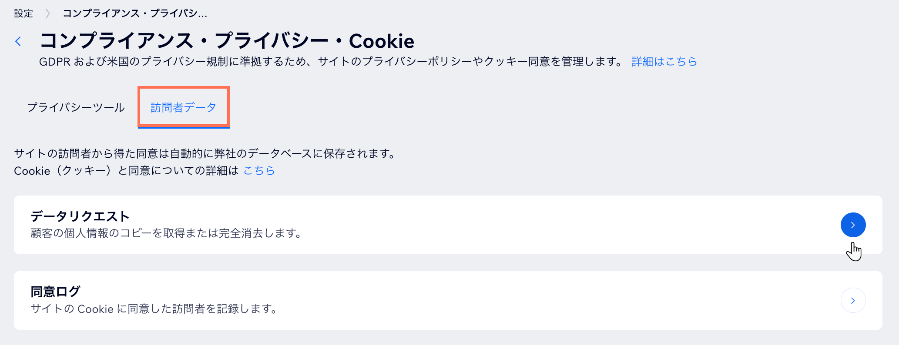This screenshot has height=345, width=899.
Task: Click the 同意ログ heading
Action: pyautogui.click(x=55, y=292)
